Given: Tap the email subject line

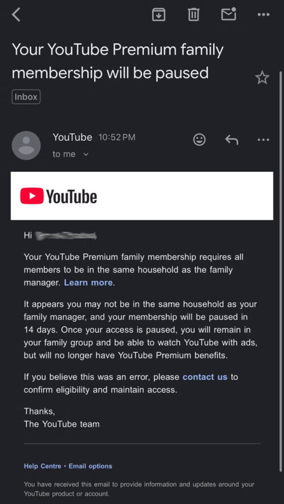Looking at the screenshot, I should click(x=118, y=61).
